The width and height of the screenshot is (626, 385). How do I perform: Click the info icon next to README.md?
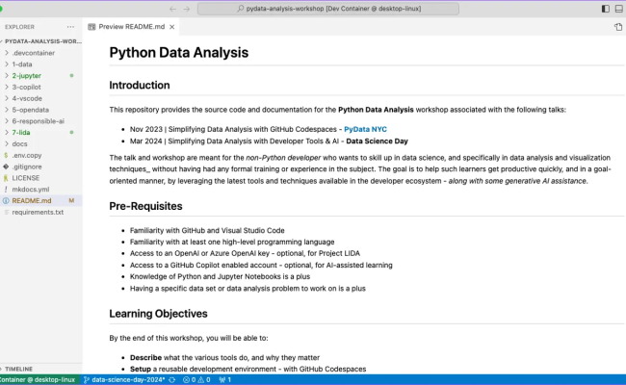[x=6, y=200]
